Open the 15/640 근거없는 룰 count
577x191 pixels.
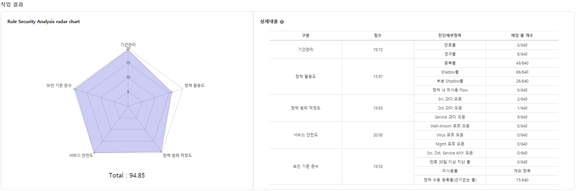pos(522,180)
